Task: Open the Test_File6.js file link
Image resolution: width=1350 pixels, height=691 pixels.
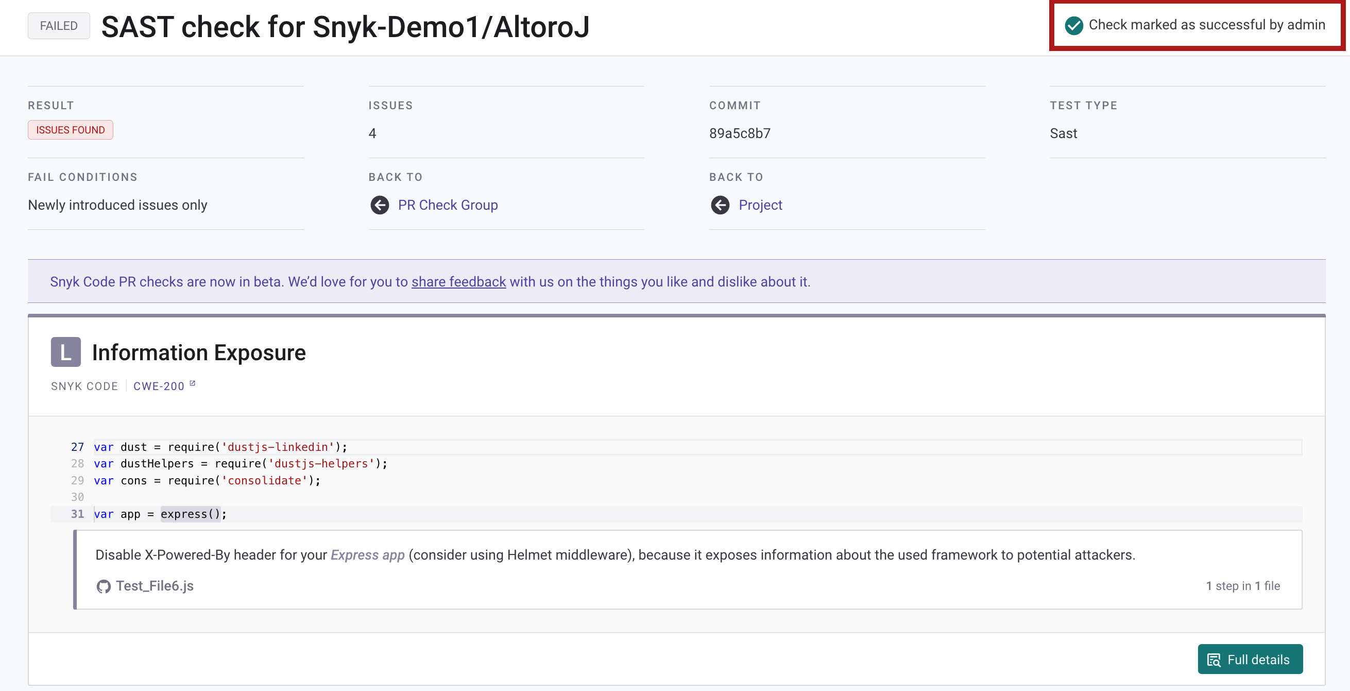Action: tap(155, 586)
